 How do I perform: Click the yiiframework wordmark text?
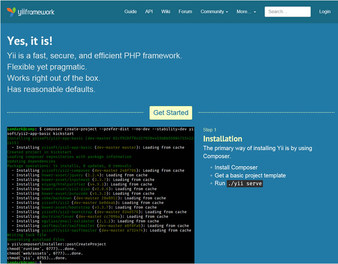[36, 12]
